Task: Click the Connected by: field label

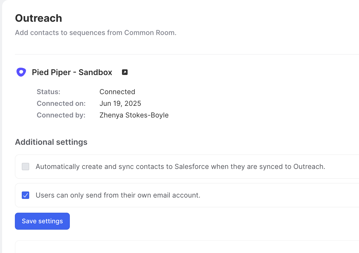Action: pos(61,115)
